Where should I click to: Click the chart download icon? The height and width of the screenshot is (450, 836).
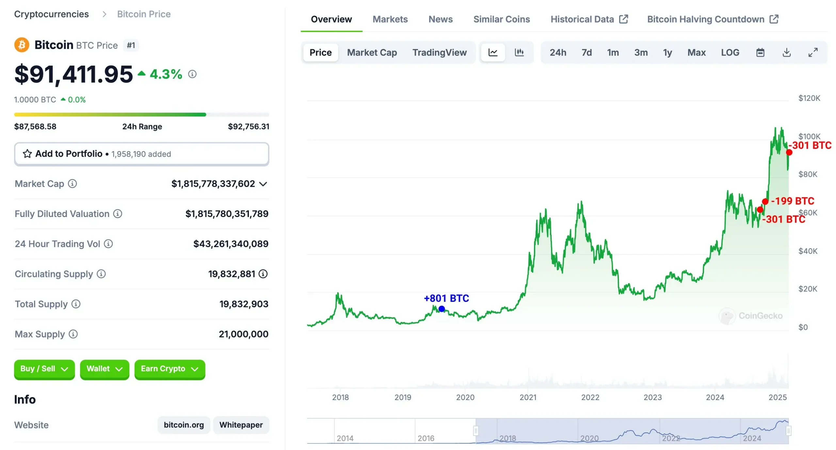pos(787,52)
